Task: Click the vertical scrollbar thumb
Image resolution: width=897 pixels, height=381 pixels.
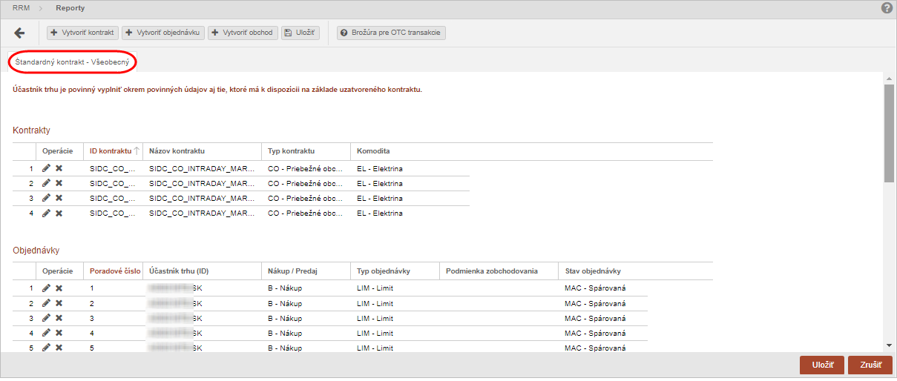Action: click(889, 132)
